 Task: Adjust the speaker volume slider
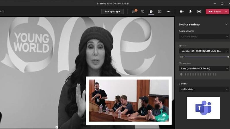coord(206,57)
